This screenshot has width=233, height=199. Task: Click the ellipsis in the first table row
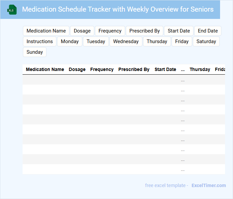click(183, 80)
